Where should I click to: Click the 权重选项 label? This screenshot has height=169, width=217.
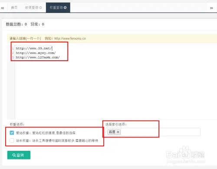pyautogui.click(x=17, y=124)
